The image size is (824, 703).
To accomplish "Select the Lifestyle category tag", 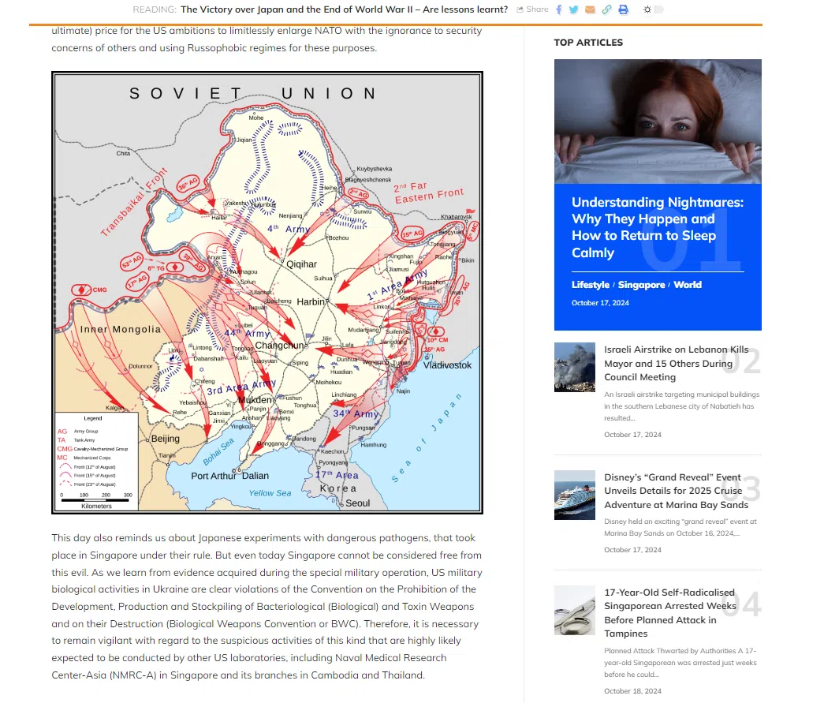I will pyautogui.click(x=590, y=285).
